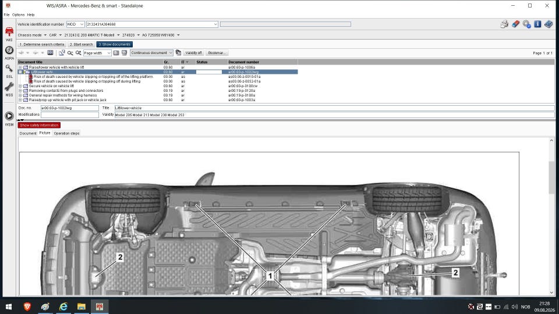559x314 pixels.
Task: Switch to the Operation steps tab
Action: pyautogui.click(x=66, y=133)
